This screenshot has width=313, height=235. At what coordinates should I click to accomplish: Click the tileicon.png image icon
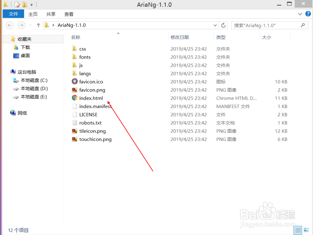pyautogui.click(x=74, y=131)
